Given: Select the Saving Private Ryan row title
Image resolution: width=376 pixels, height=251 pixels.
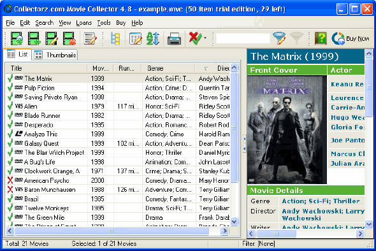Looking at the screenshot, I should point(51,97).
